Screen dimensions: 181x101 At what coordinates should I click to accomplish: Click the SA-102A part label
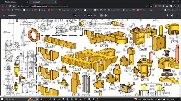click(44, 64)
